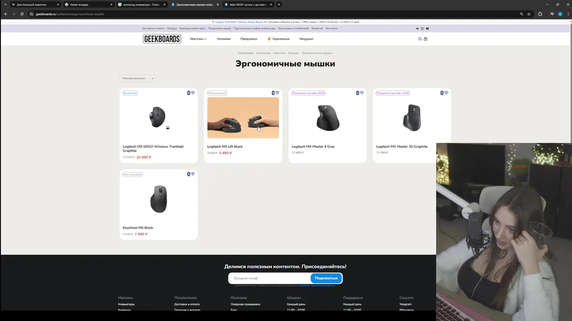Open the 'Моддинг' menu item
572x321 pixels.
point(307,39)
